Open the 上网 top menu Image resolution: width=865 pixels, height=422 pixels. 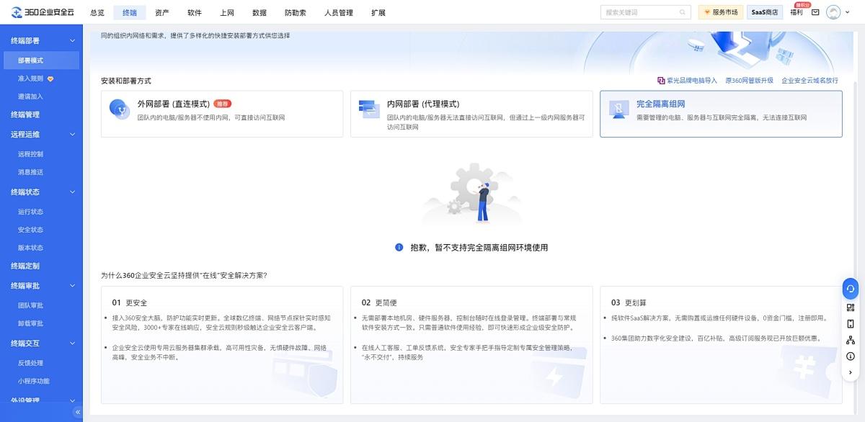pyautogui.click(x=227, y=13)
